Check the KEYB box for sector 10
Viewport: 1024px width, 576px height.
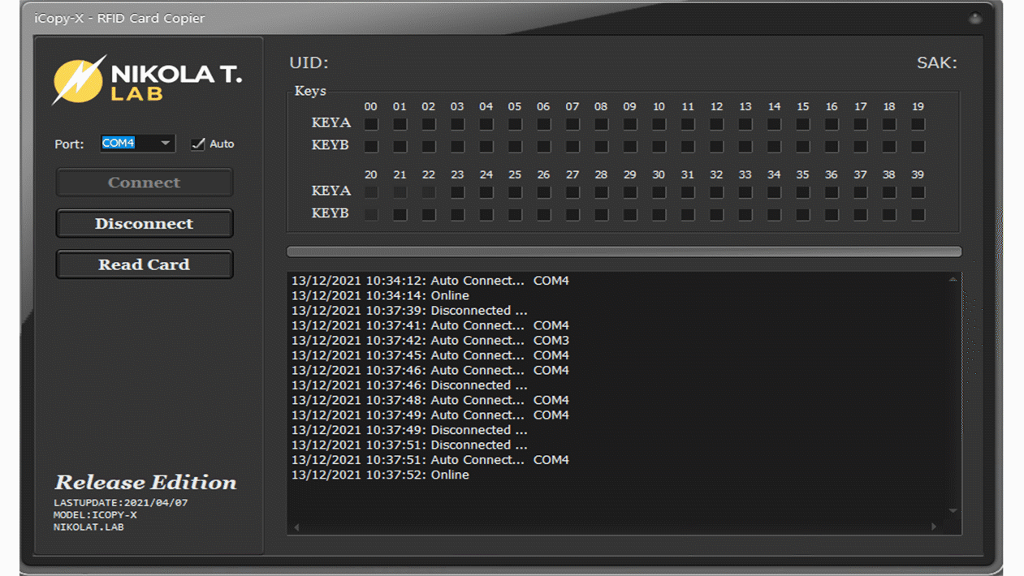pyautogui.click(x=659, y=147)
